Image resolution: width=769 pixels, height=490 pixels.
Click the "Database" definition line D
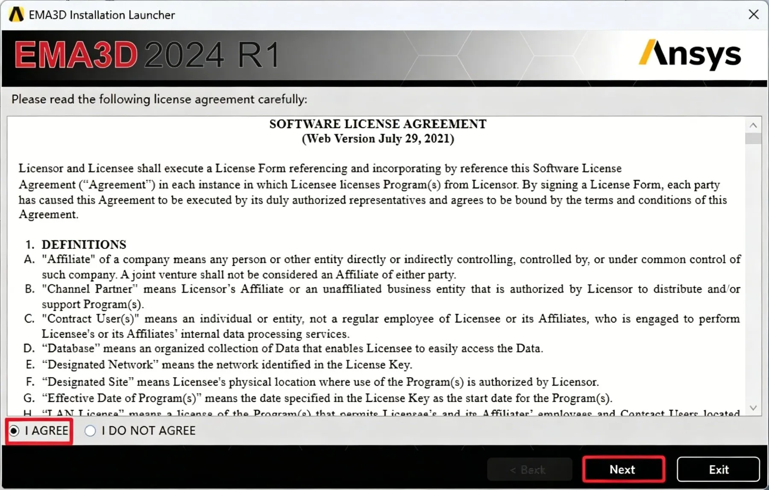click(x=283, y=348)
